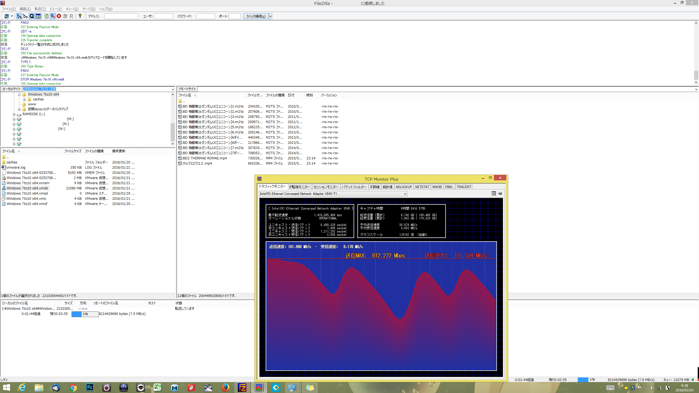Click the process queue icon
This screenshot has width=699, height=393.
pyautogui.click(x=53, y=16)
